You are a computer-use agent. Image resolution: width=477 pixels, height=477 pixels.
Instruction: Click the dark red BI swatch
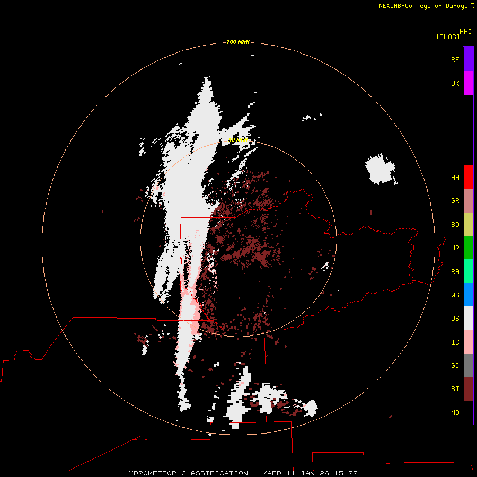pyautogui.click(x=468, y=389)
